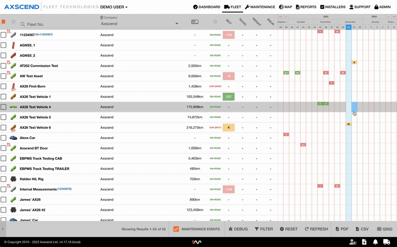Open the Company Axscend dropdown
Viewport: 397px width, 247px height.
point(139,23)
